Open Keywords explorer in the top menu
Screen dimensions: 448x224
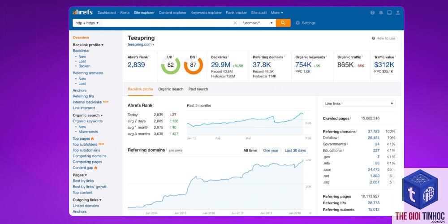[206, 13]
